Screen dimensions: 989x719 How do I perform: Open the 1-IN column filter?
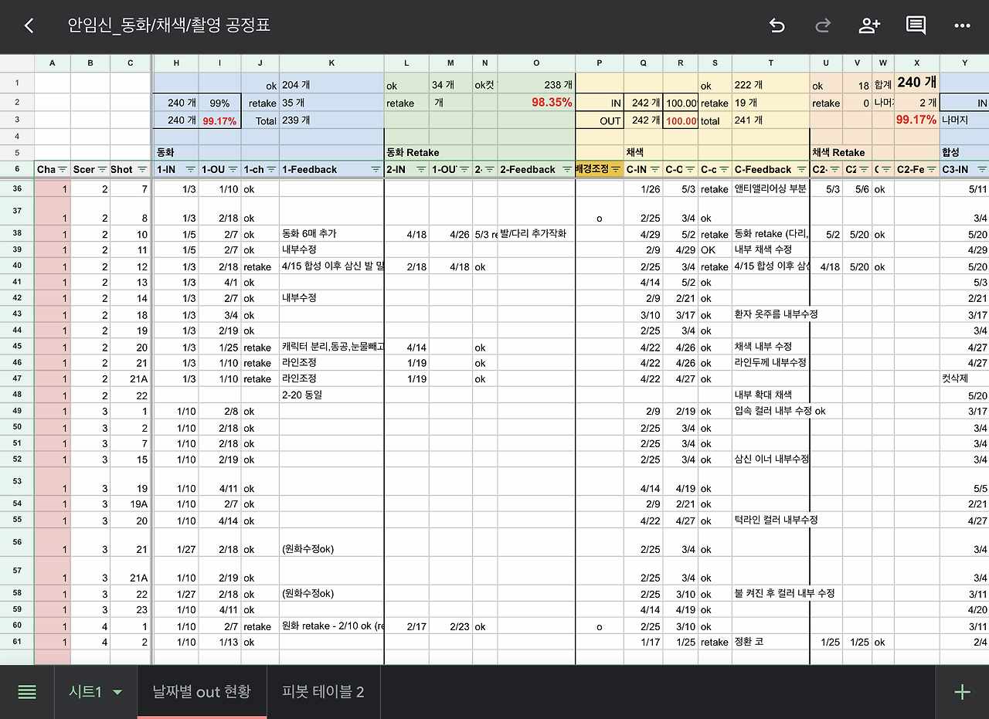tap(190, 170)
